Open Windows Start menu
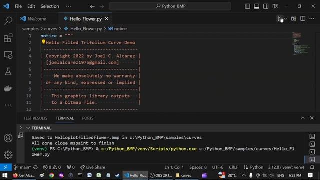The image size is (320, 180). tap(5, 175)
